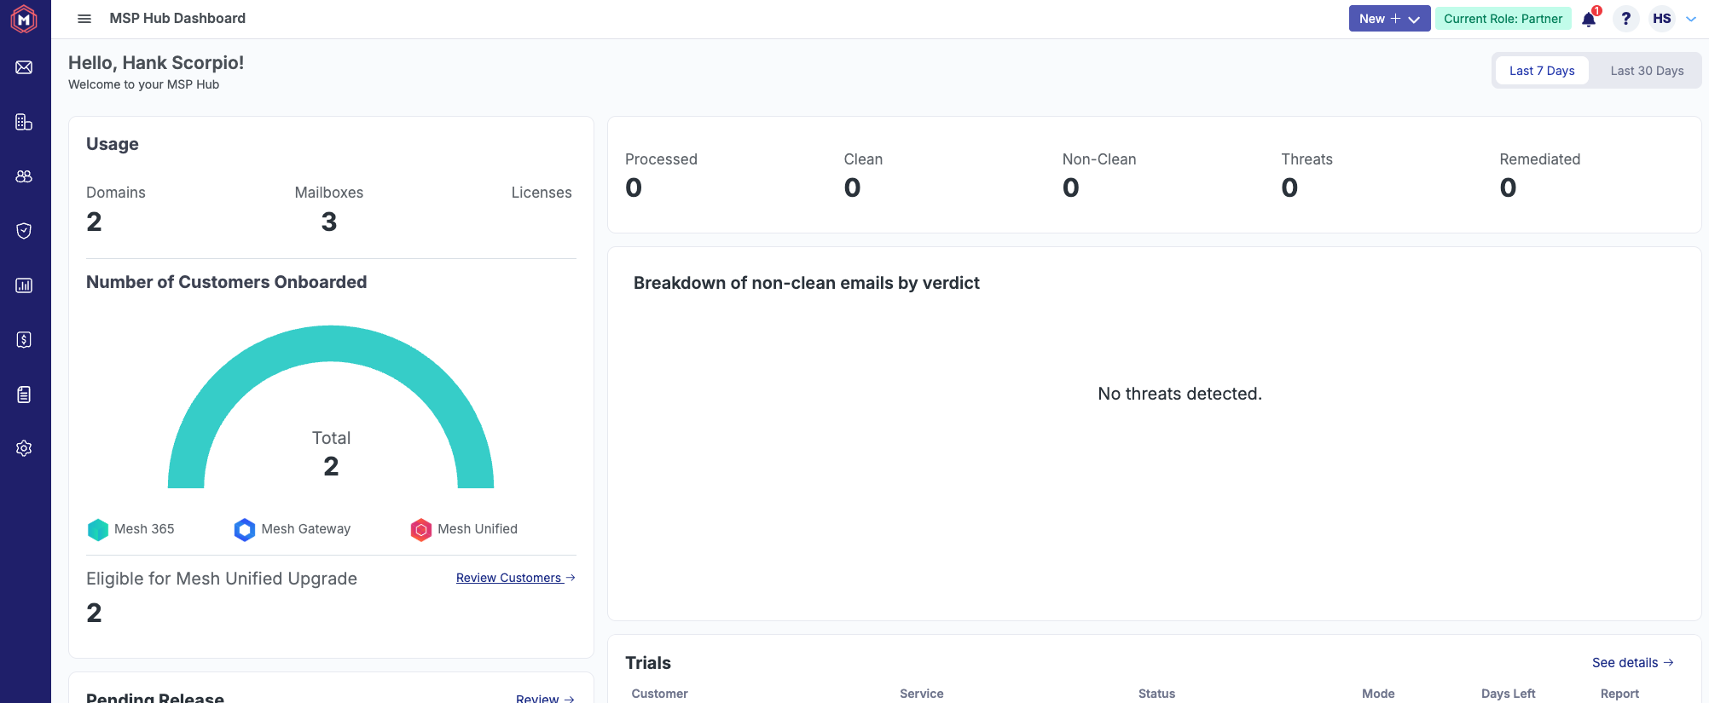Toggle the hamburger navigation menu
The image size is (1709, 703).
[84, 19]
